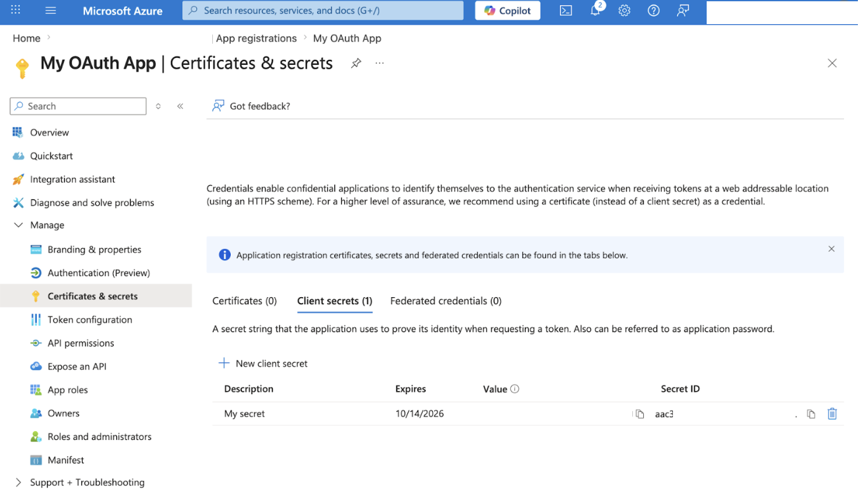Image resolution: width=863 pixels, height=499 pixels.
Task: Click Got feedback? link
Action: pyautogui.click(x=260, y=106)
